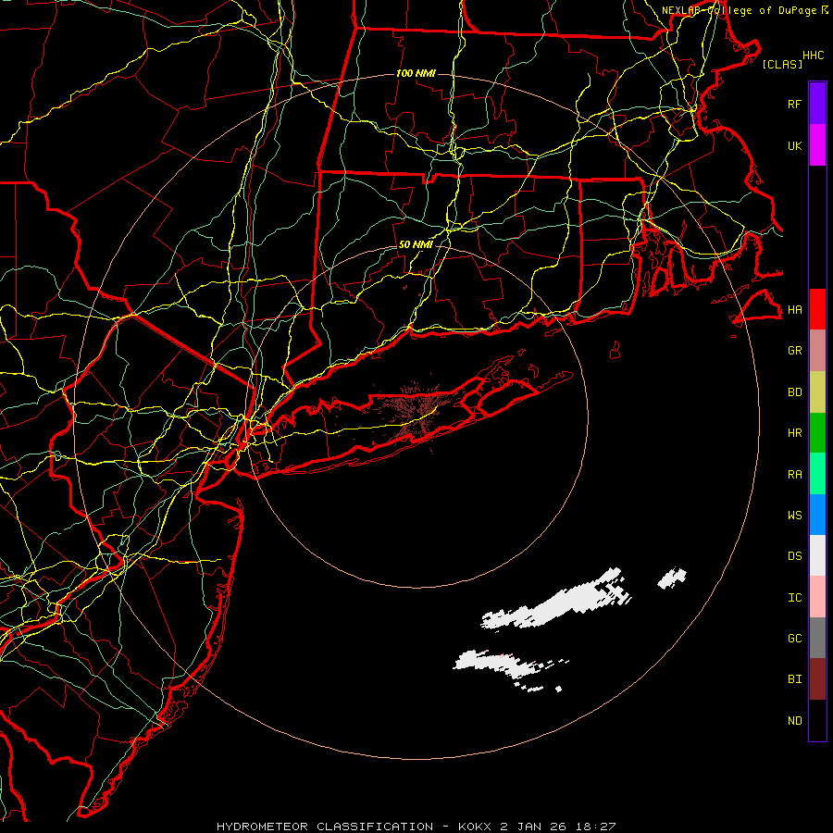Pick the light green RA legend swatch
Viewport: 833px width, 833px height.
click(x=817, y=474)
